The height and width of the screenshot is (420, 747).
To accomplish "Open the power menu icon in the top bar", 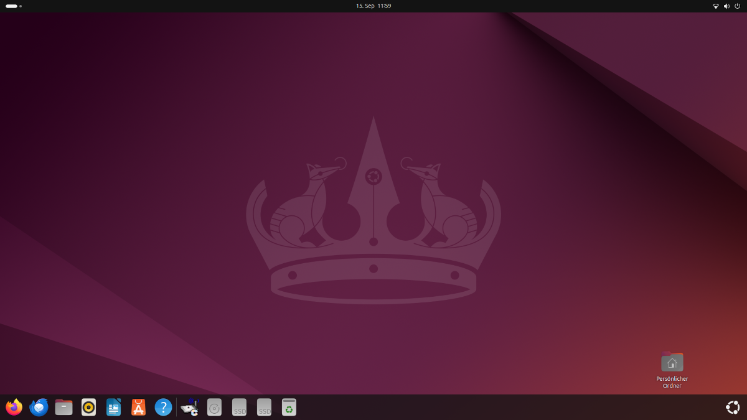I will (737, 6).
